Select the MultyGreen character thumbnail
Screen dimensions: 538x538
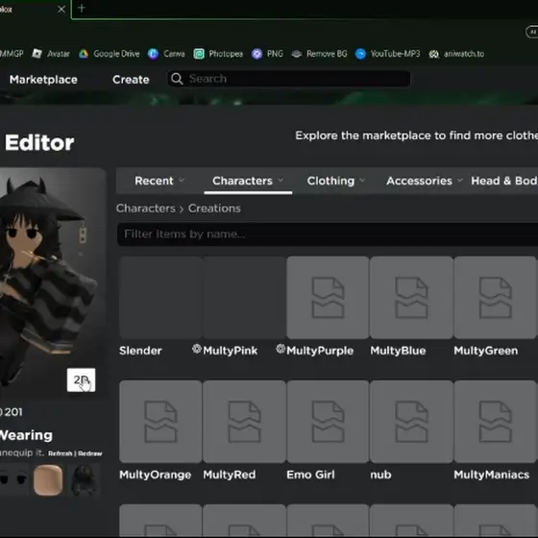495,298
